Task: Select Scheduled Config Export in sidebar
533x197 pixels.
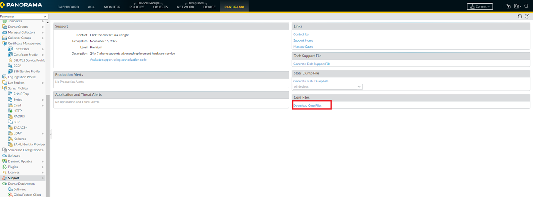Action: click(25, 150)
